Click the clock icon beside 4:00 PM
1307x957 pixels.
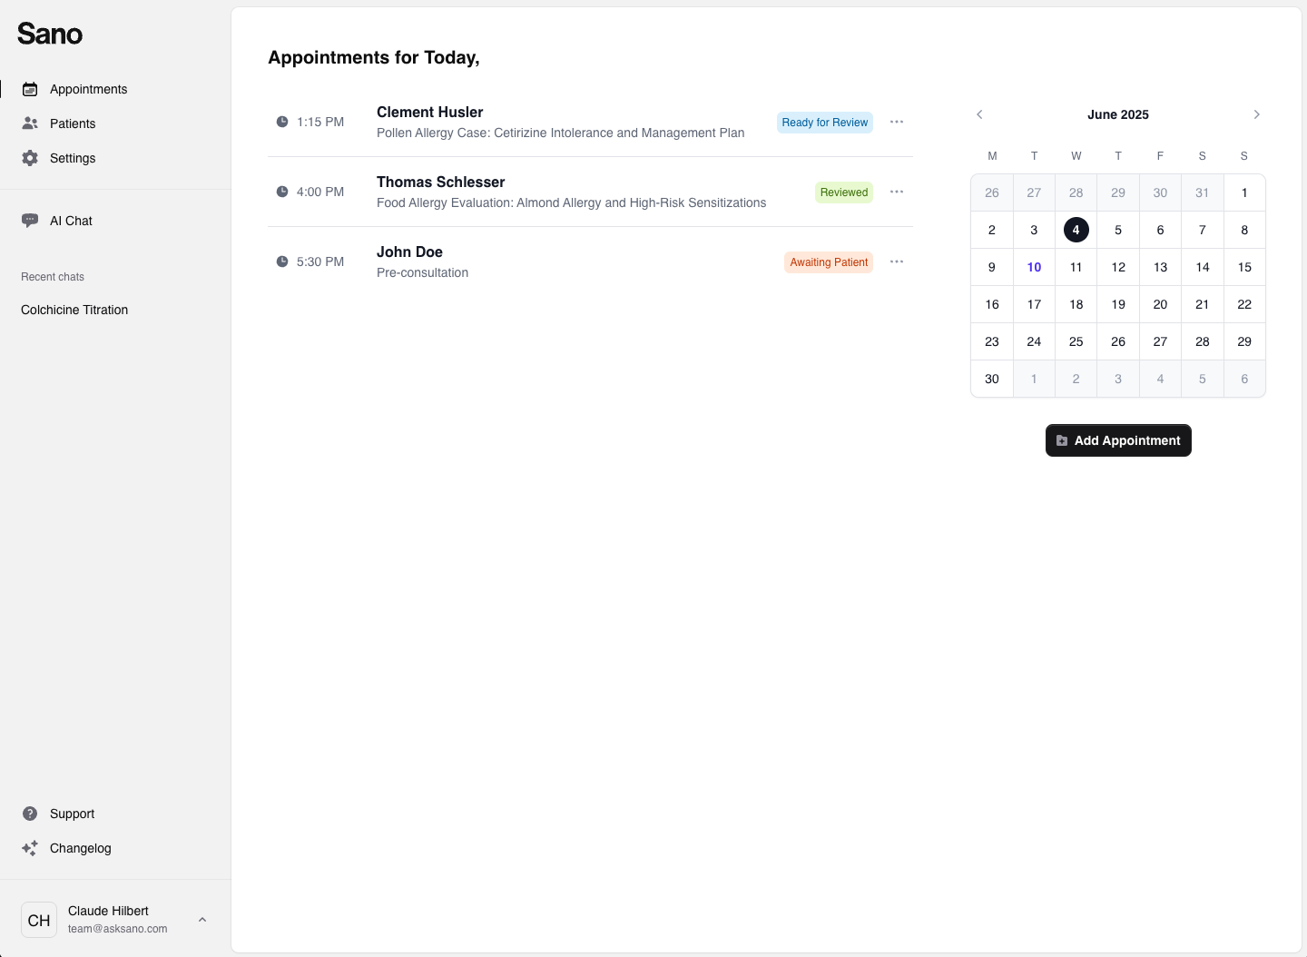tap(282, 192)
